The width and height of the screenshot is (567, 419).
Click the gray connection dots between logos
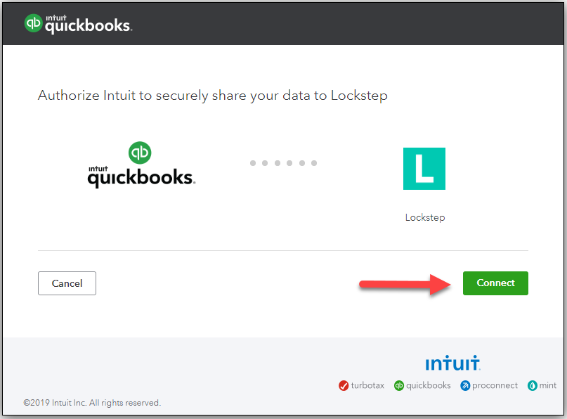tap(284, 163)
